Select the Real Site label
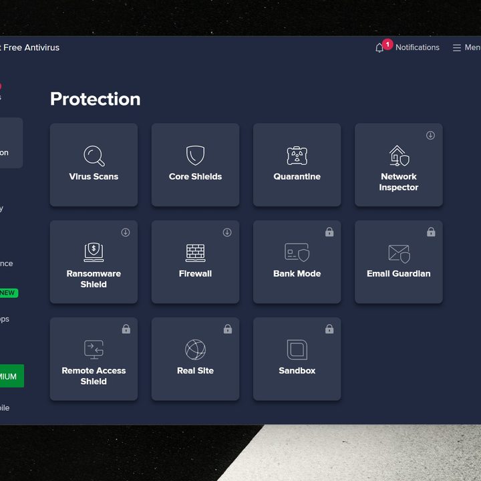Screen dimensions: 481x481 tap(195, 371)
